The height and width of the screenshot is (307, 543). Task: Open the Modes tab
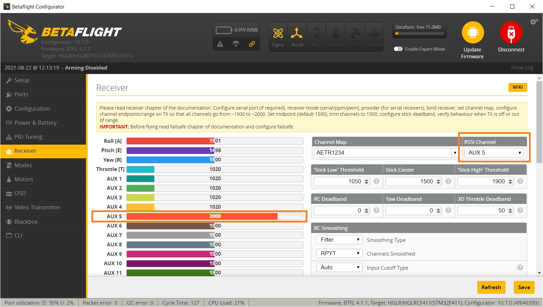point(43,165)
